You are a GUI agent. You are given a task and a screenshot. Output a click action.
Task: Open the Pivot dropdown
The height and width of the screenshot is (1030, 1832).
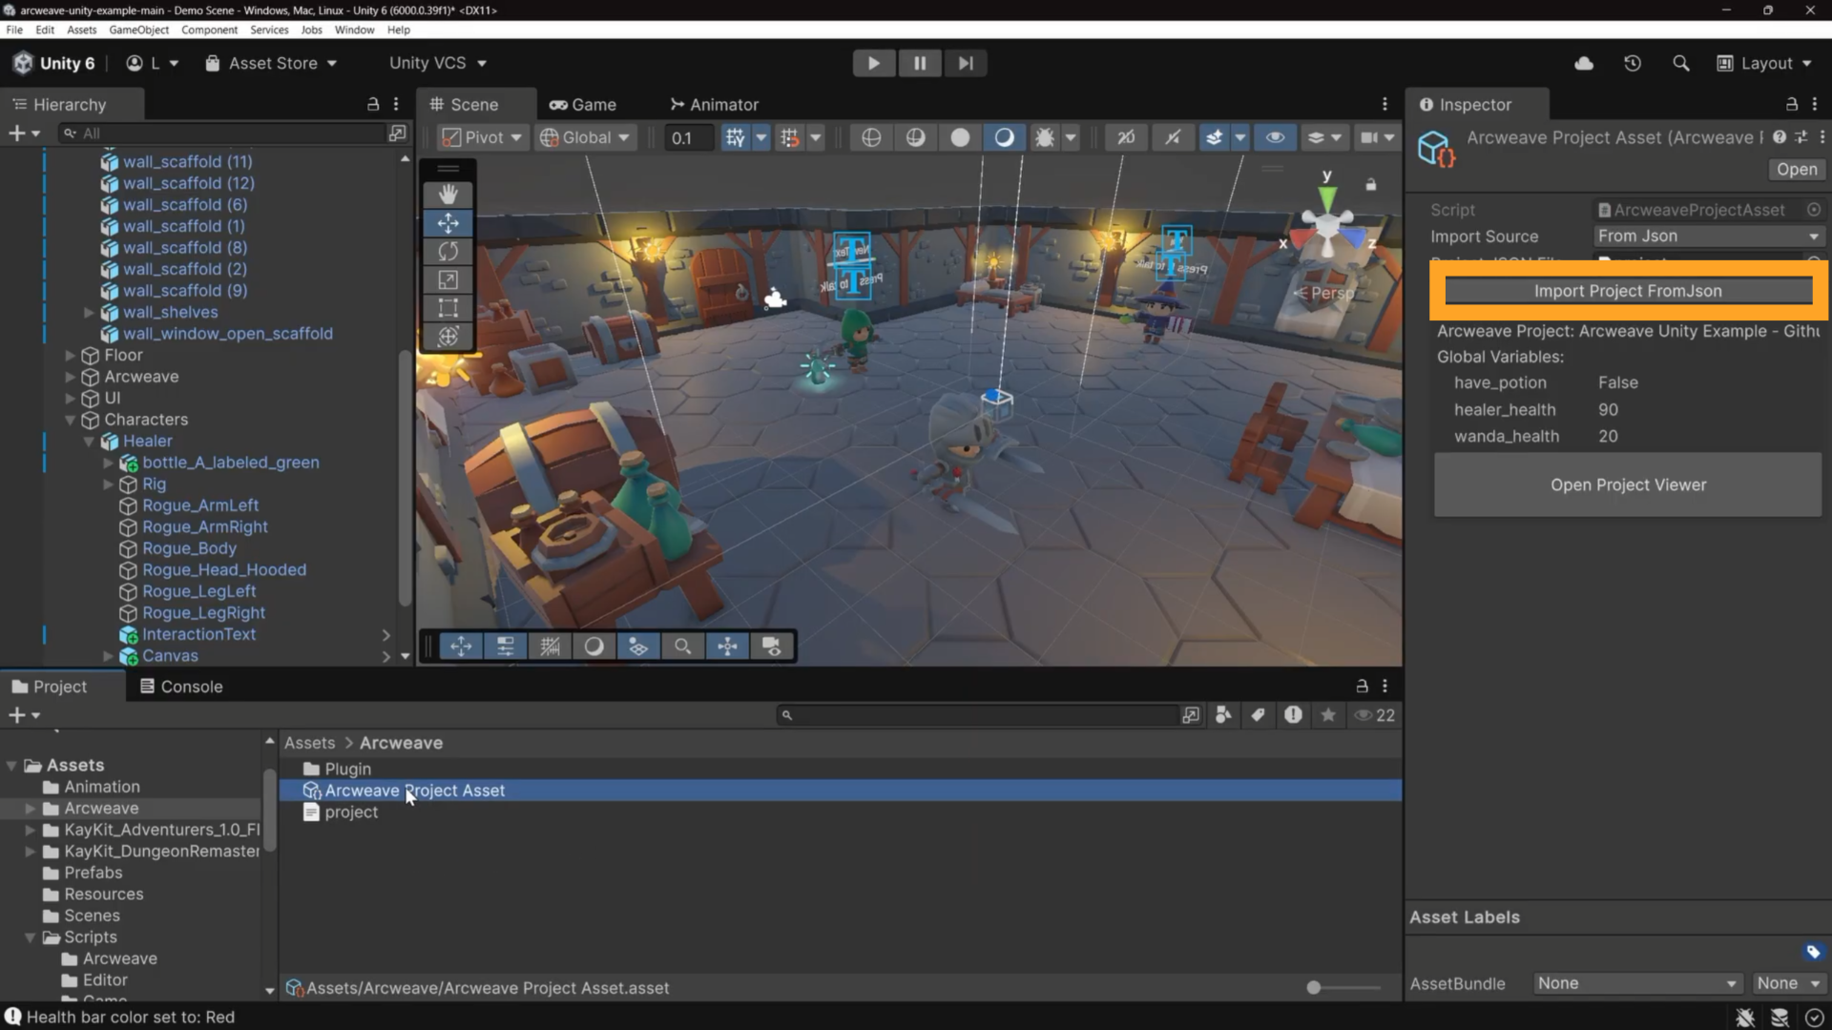click(x=482, y=137)
